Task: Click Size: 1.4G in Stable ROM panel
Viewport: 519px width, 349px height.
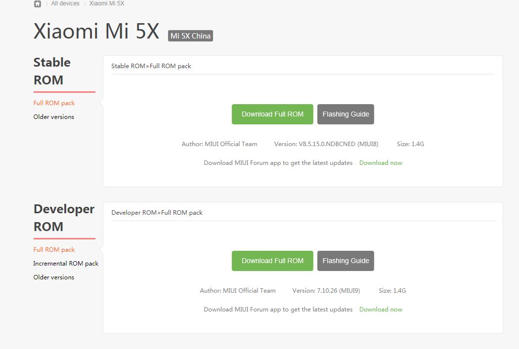Action: point(410,144)
